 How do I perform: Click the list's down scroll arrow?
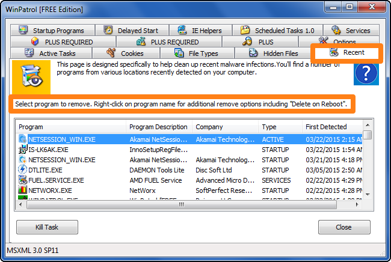(368, 194)
